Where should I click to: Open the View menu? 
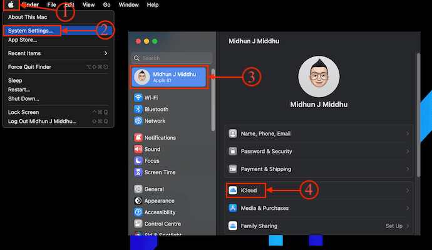pyautogui.click(x=89, y=4)
